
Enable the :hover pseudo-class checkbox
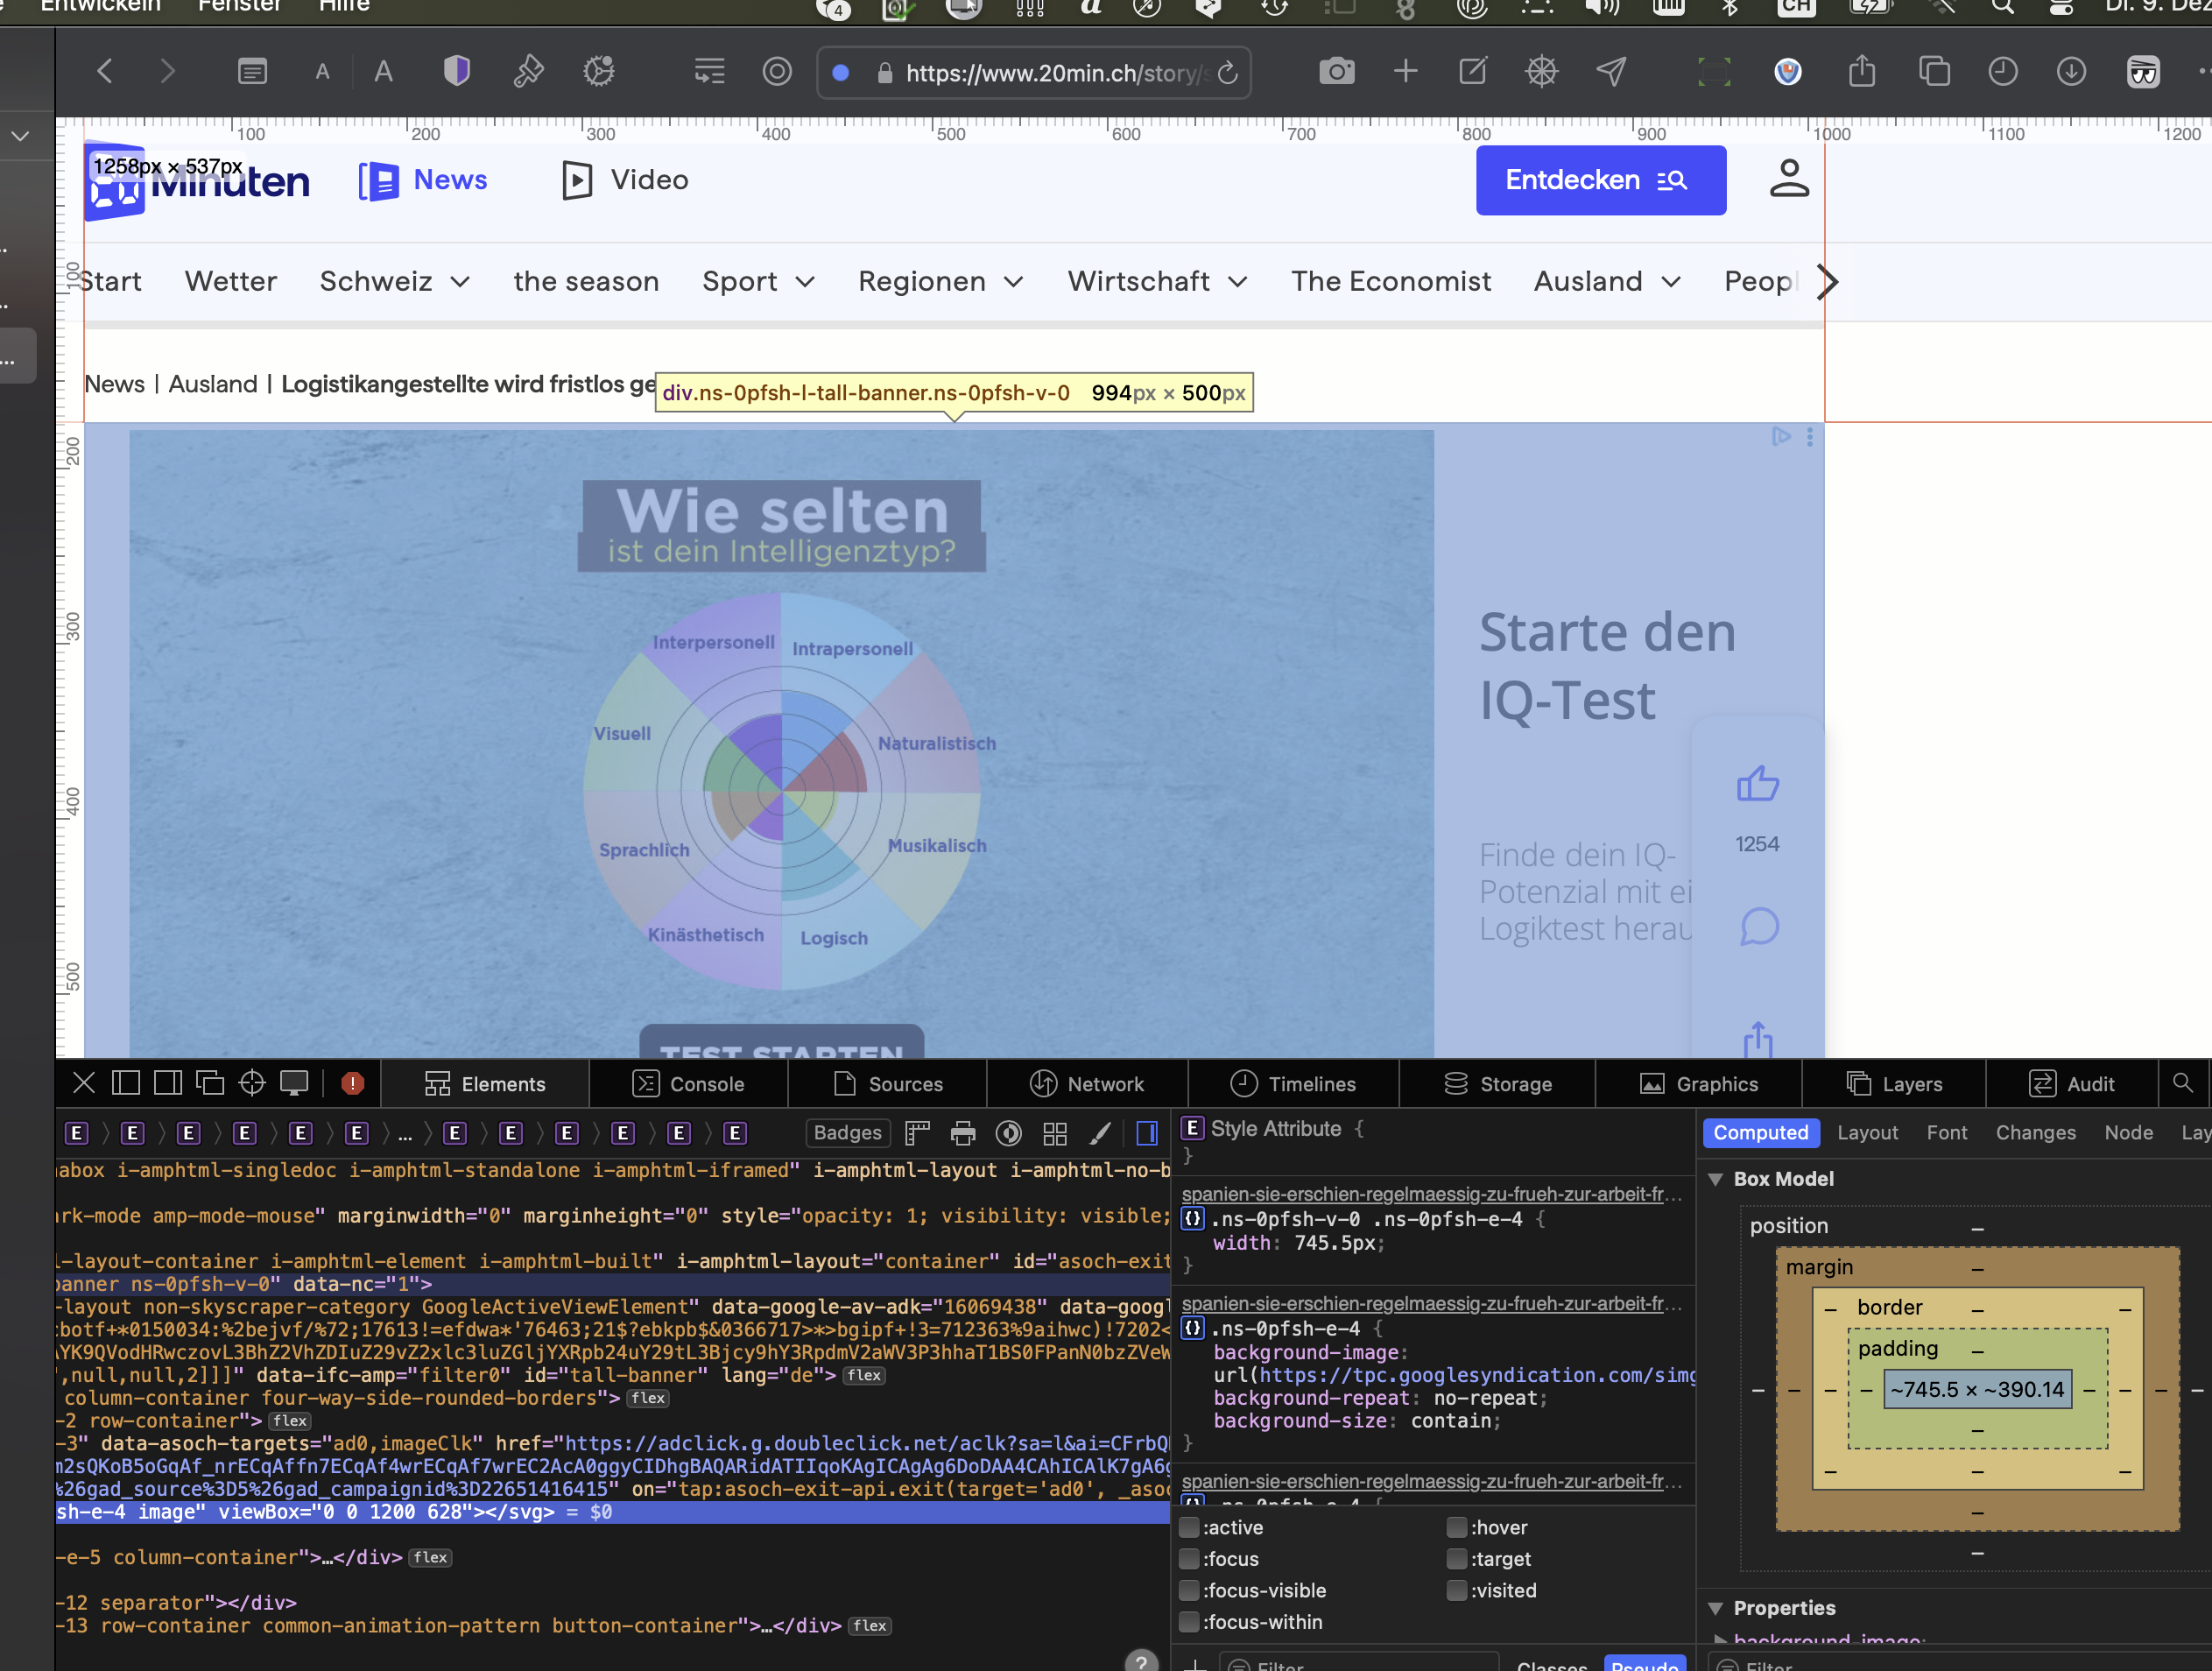click(x=1456, y=1527)
